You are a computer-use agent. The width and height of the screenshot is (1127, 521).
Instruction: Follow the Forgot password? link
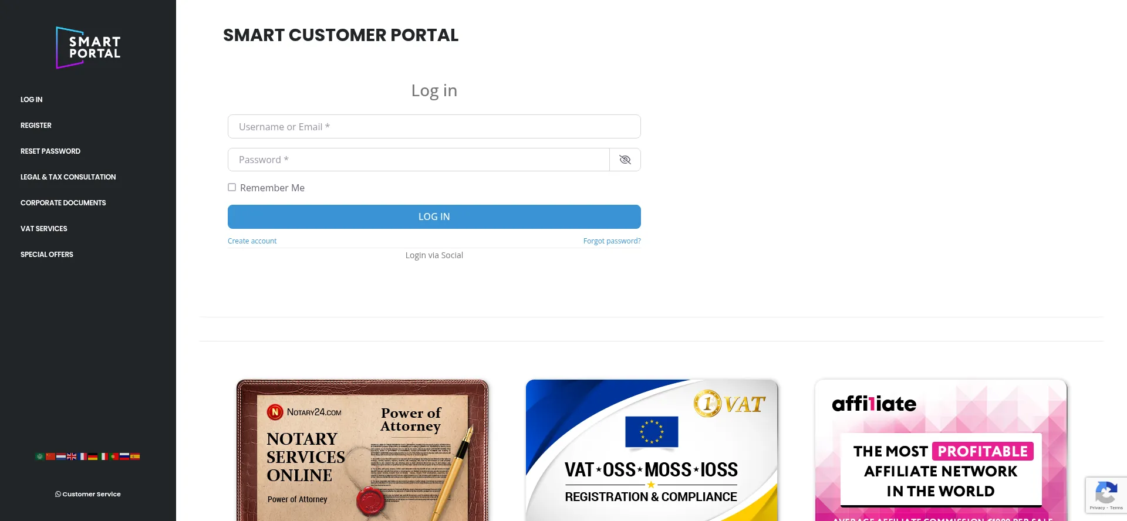click(612, 241)
